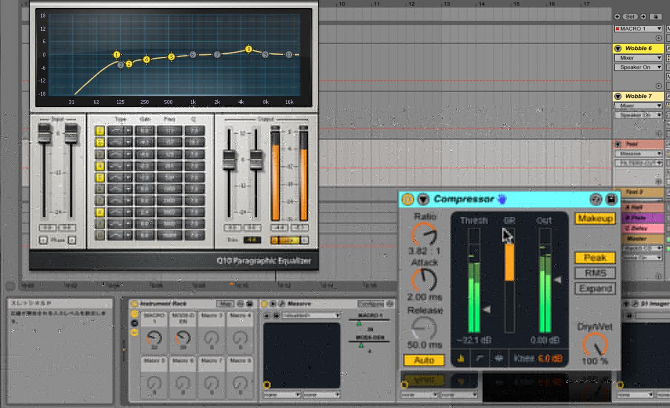The width and height of the screenshot is (670, 408).
Task: Click the threshold triangle handle in the meter
Action: [487, 310]
